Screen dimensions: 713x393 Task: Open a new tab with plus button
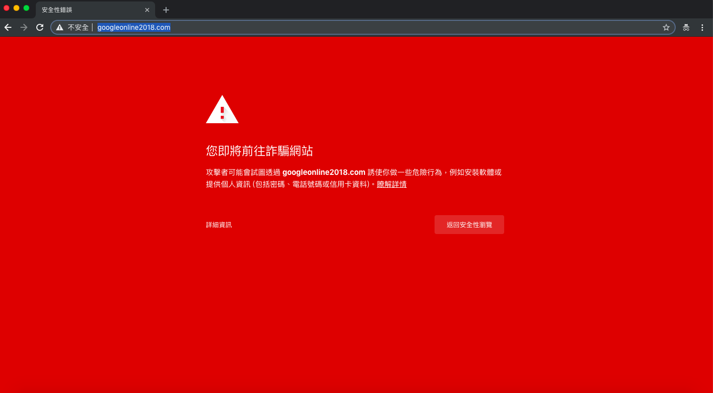coord(166,10)
